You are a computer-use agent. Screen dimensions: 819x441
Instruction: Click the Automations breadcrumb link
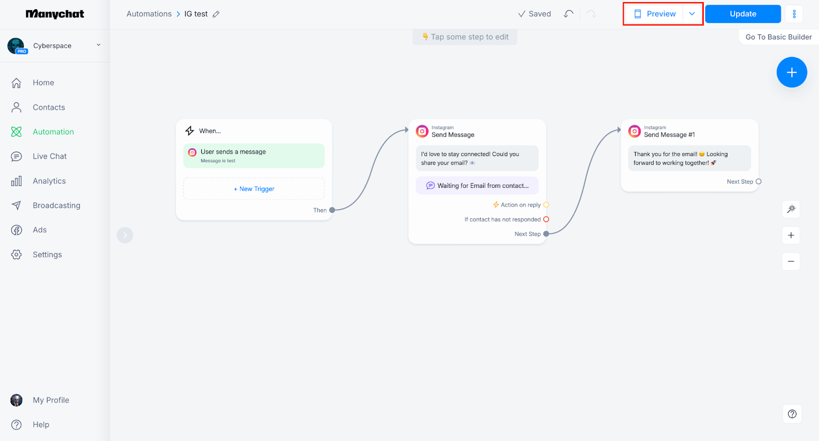[x=149, y=14]
